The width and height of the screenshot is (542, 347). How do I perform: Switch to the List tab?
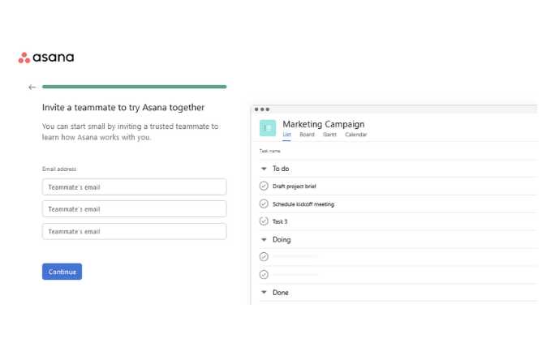287,135
